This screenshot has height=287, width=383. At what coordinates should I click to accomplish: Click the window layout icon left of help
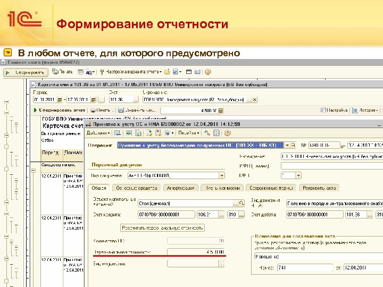[x=197, y=72]
